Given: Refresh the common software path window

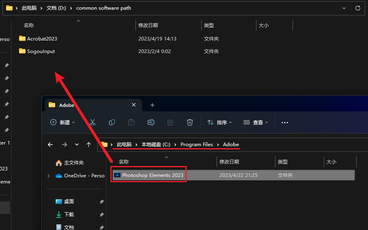Looking at the screenshot, I should tap(358, 8).
